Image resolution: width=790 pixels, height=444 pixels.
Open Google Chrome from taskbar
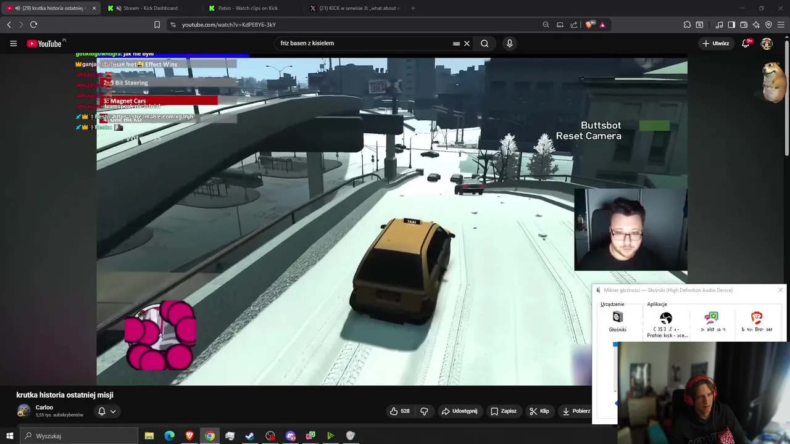pos(210,436)
